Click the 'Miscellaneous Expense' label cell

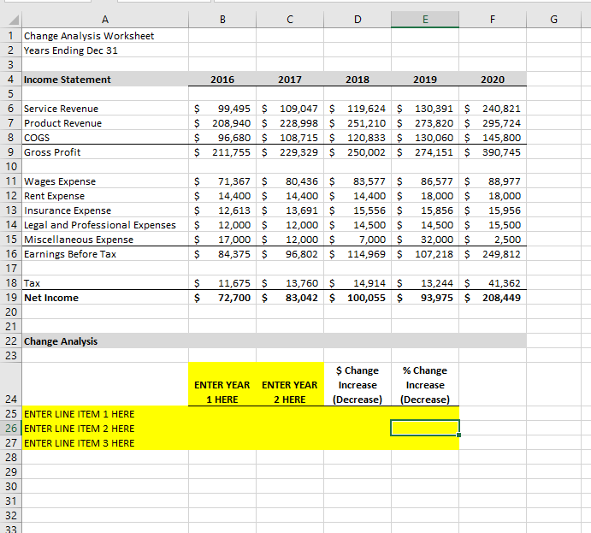(105, 240)
